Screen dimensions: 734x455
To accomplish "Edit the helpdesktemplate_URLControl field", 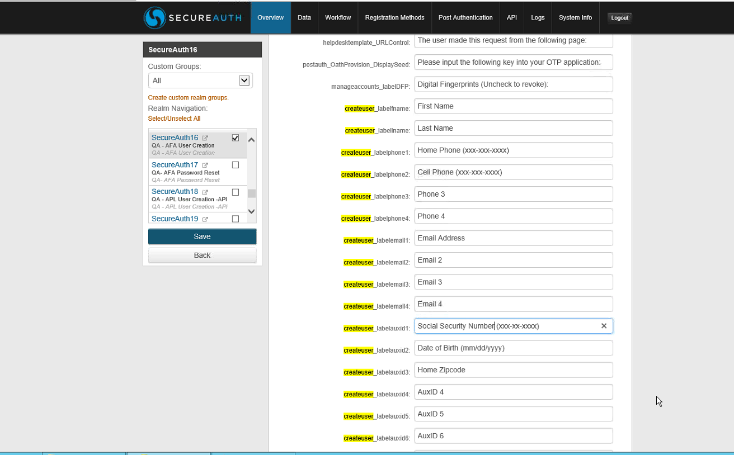I will tap(514, 40).
